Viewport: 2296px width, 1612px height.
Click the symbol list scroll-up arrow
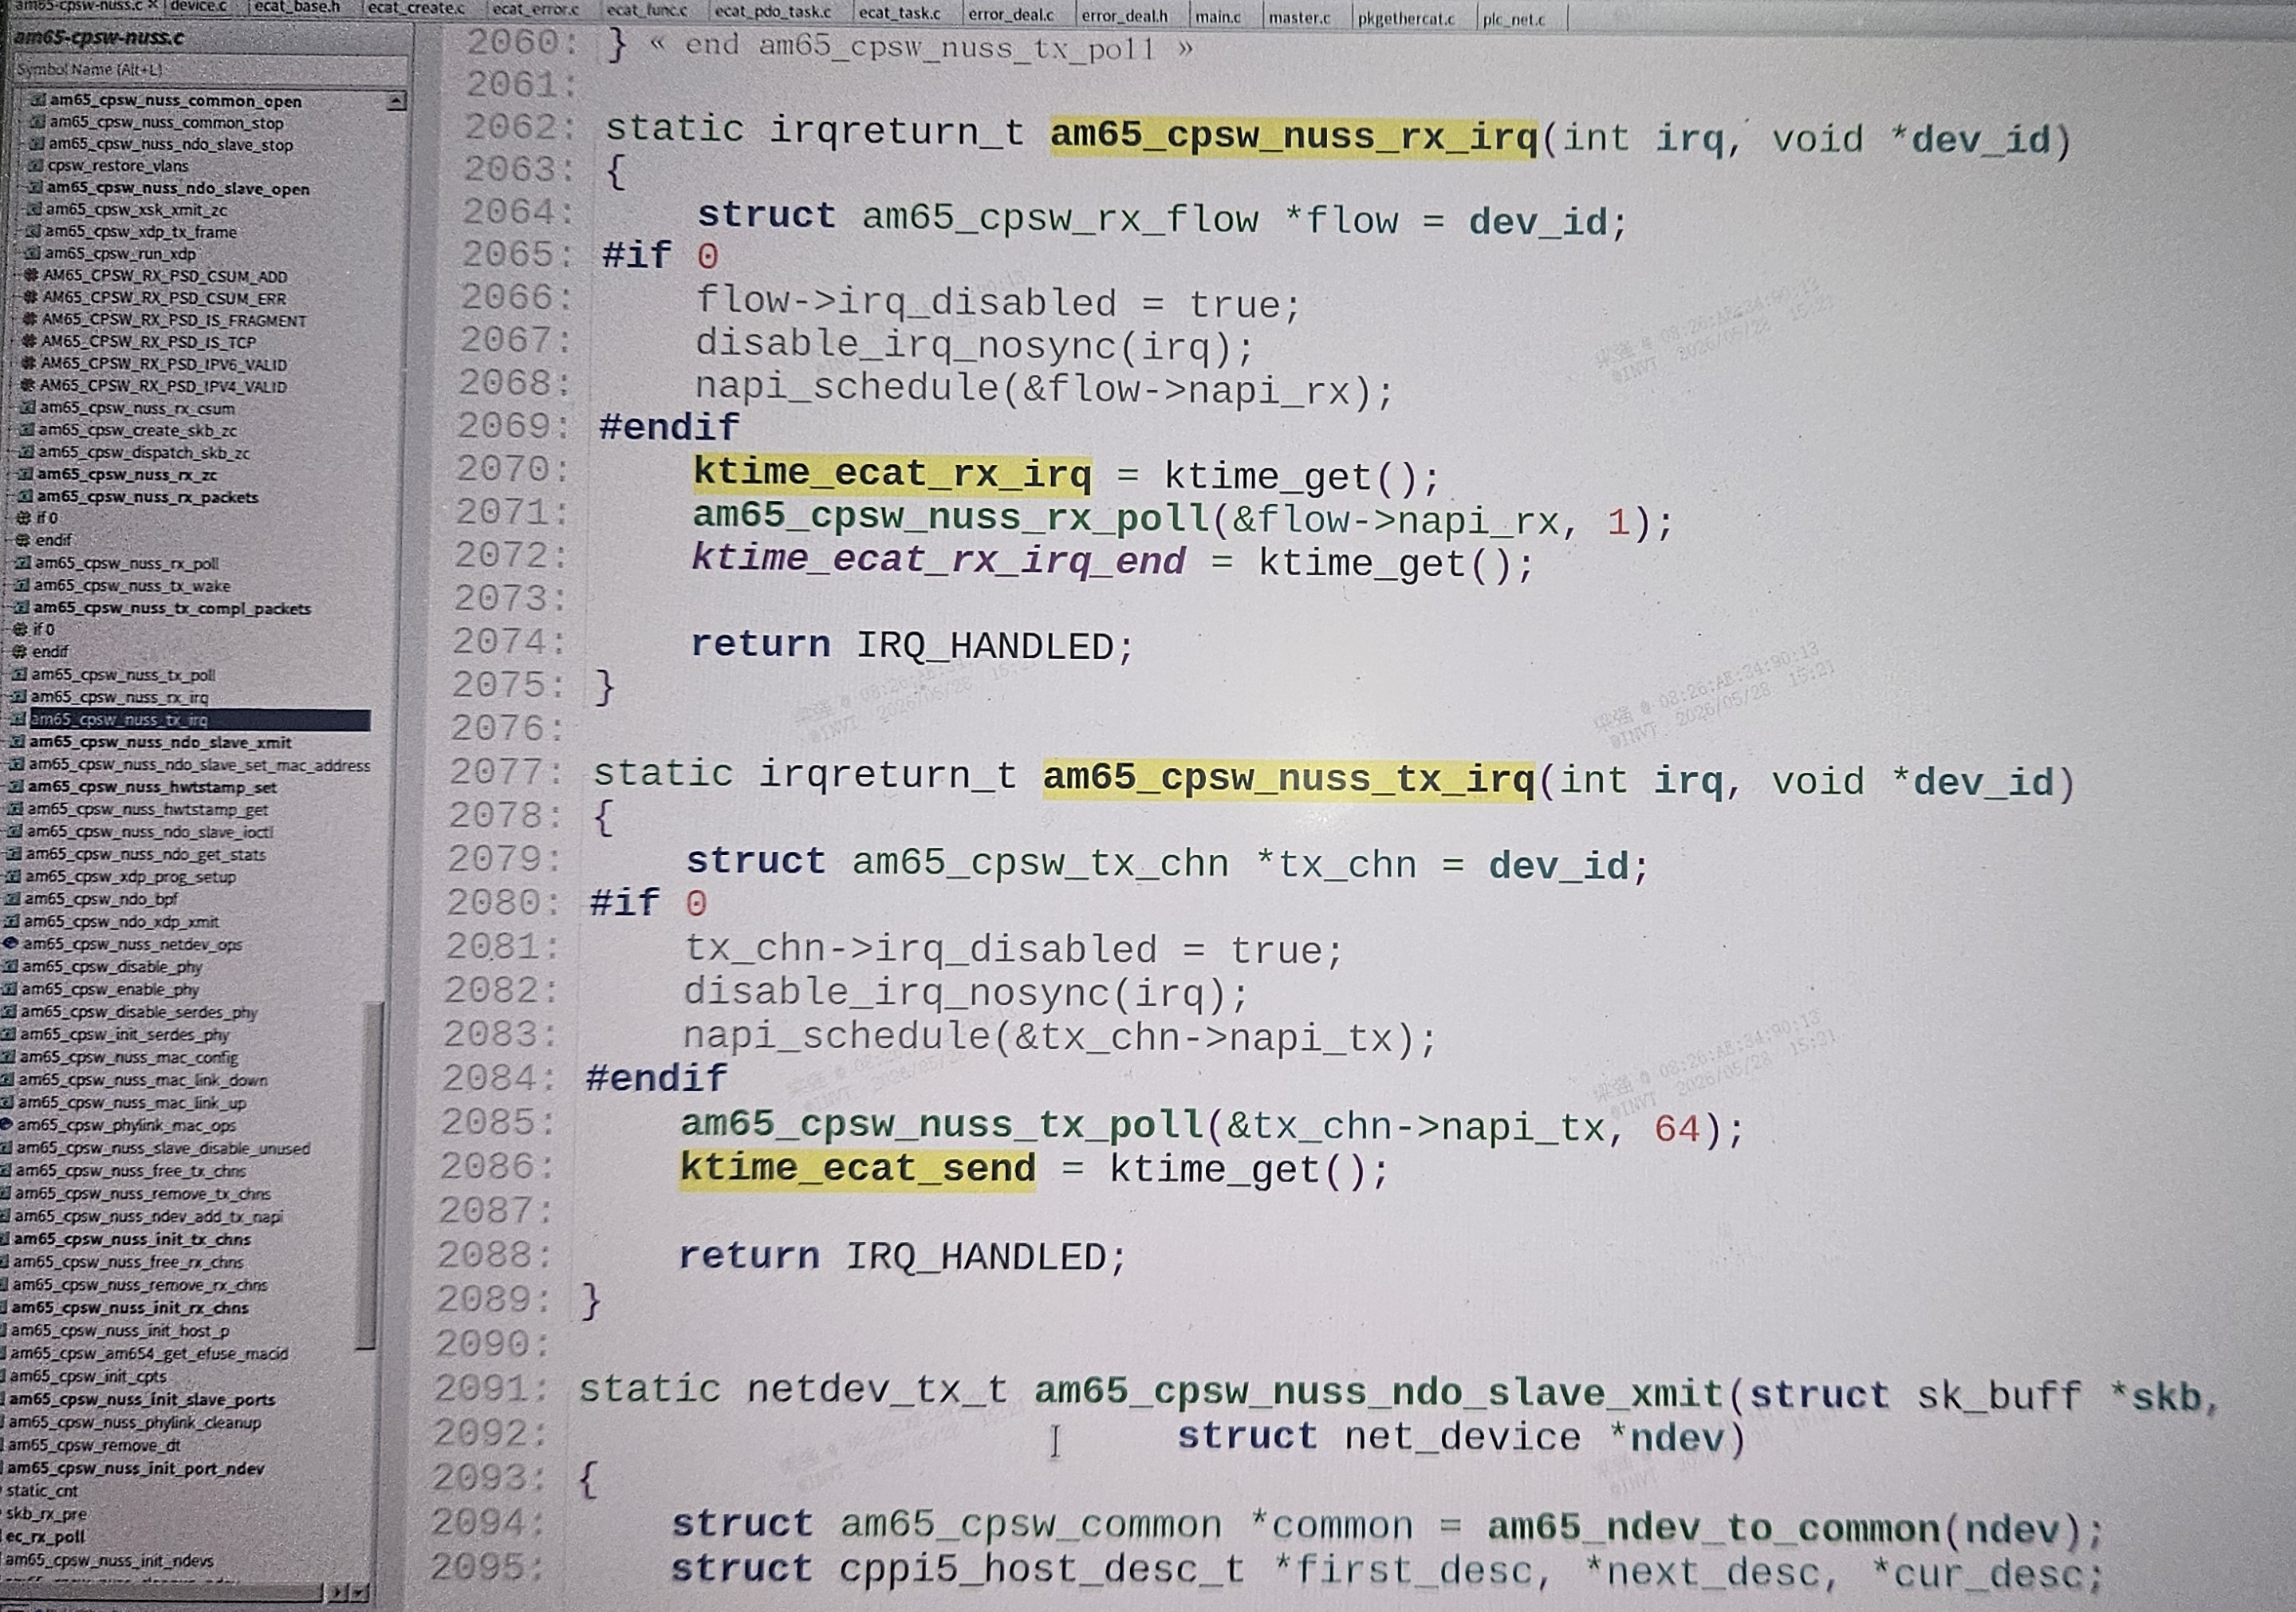tap(396, 101)
